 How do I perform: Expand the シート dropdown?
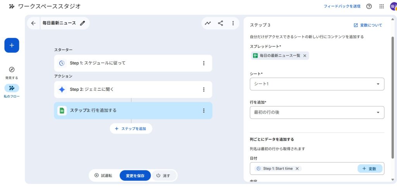tap(317, 84)
